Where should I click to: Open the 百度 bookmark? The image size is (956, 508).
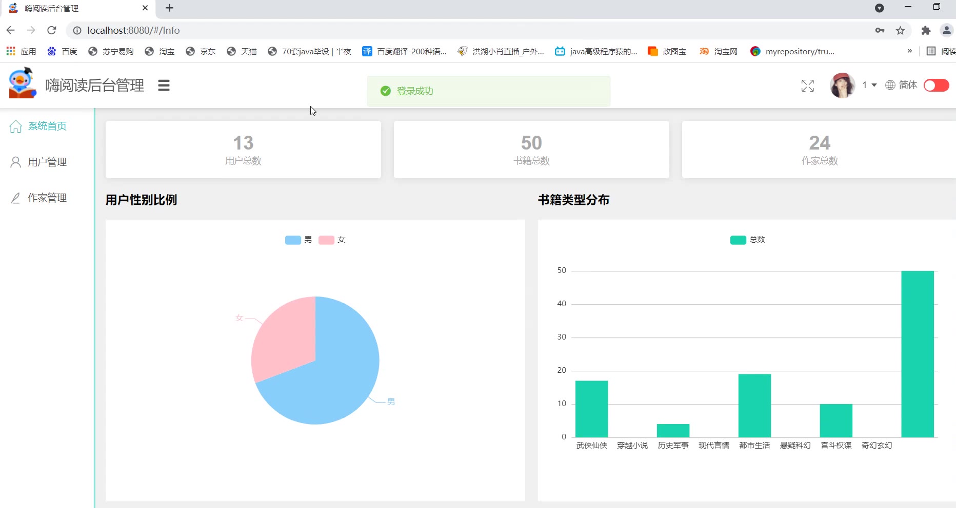[62, 51]
